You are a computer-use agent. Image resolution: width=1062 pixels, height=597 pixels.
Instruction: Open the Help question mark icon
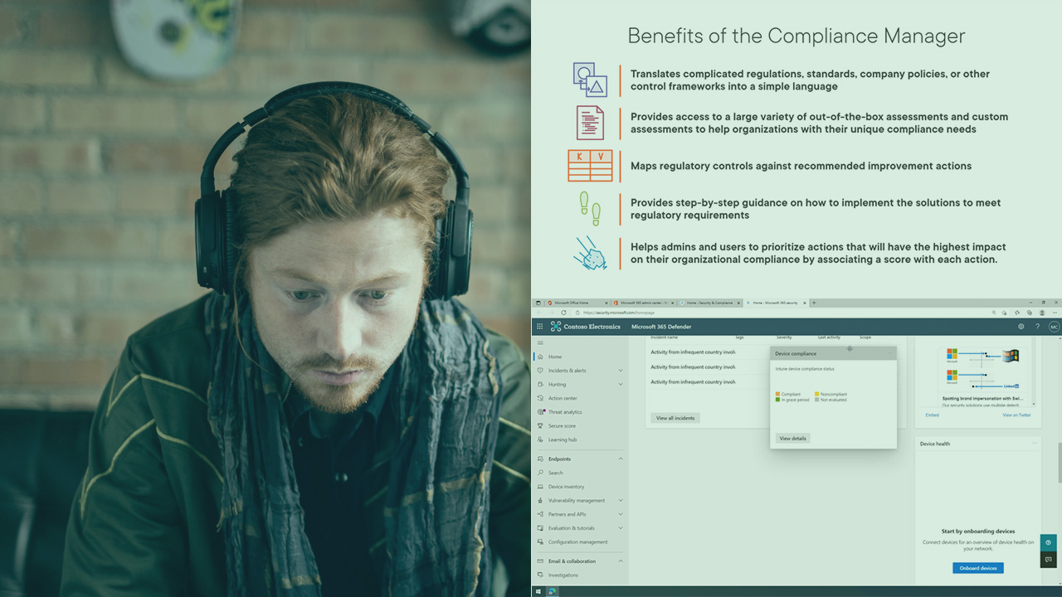(x=1037, y=327)
